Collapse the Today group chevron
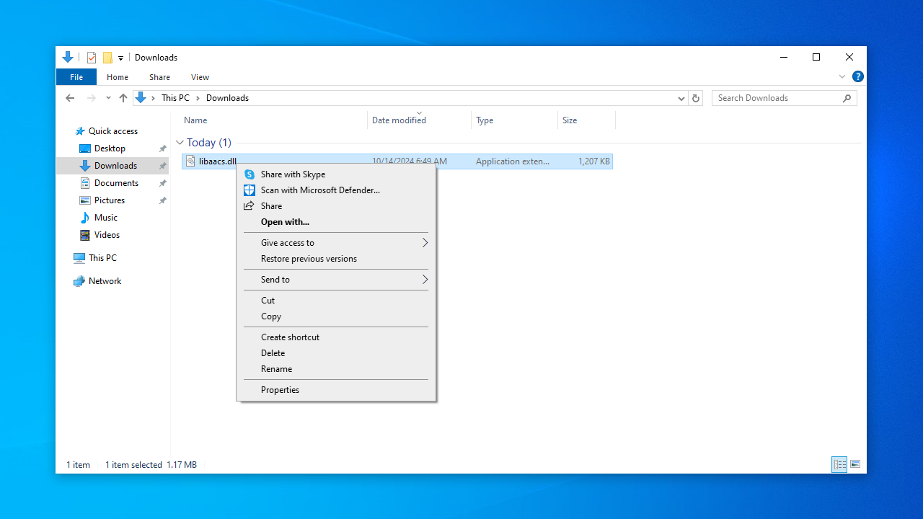The width and height of the screenshot is (923, 519). [180, 143]
